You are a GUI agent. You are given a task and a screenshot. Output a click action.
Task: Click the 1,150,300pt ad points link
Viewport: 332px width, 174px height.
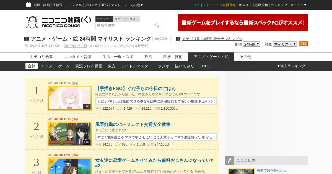click(170, 109)
